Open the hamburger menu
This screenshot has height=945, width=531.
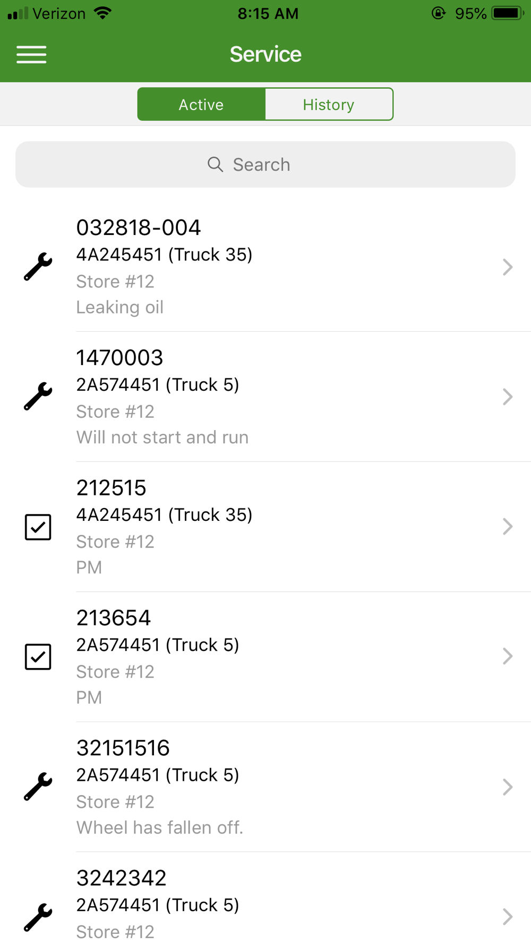(x=31, y=54)
